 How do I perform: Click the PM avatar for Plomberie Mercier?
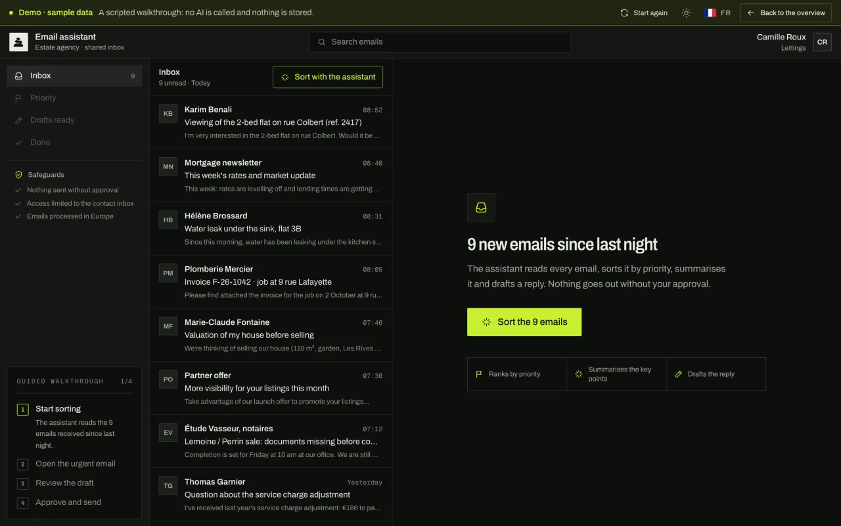tap(168, 274)
